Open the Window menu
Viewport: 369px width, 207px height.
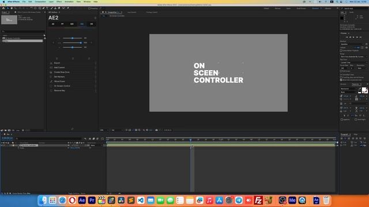click(87, 2)
